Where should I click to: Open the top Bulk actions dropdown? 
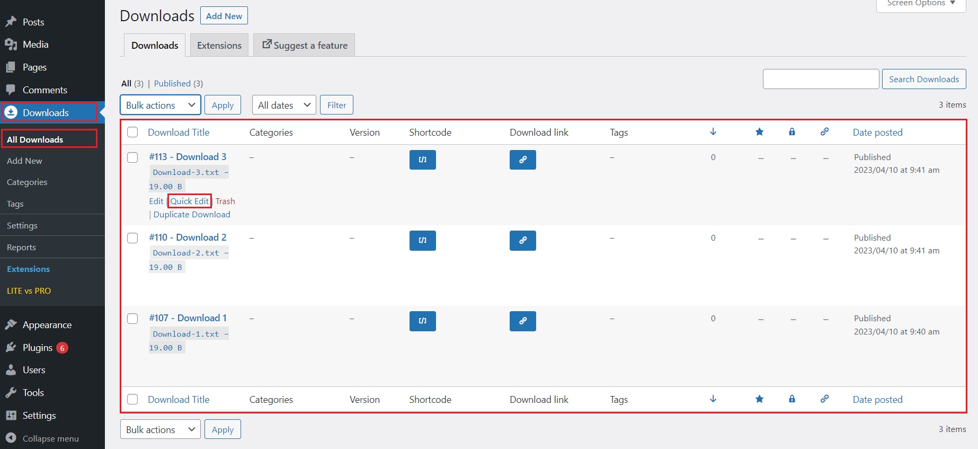[161, 105]
